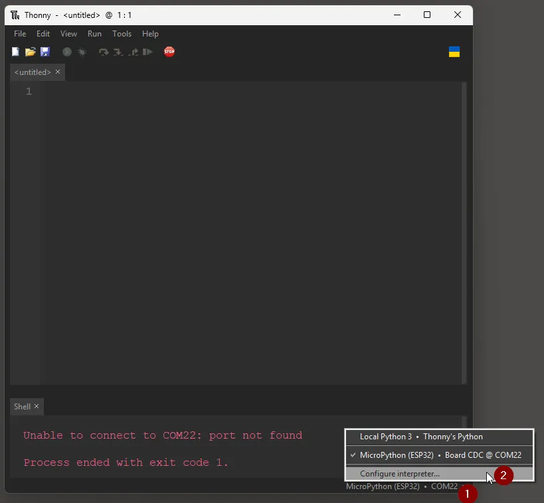Save the script with the floppy disk icon
544x503 pixels.
(x=45, y=51)
